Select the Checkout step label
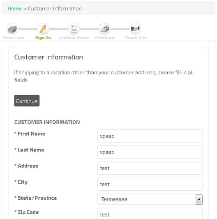This screenshot has height=219, width=217. pos(104,38)
